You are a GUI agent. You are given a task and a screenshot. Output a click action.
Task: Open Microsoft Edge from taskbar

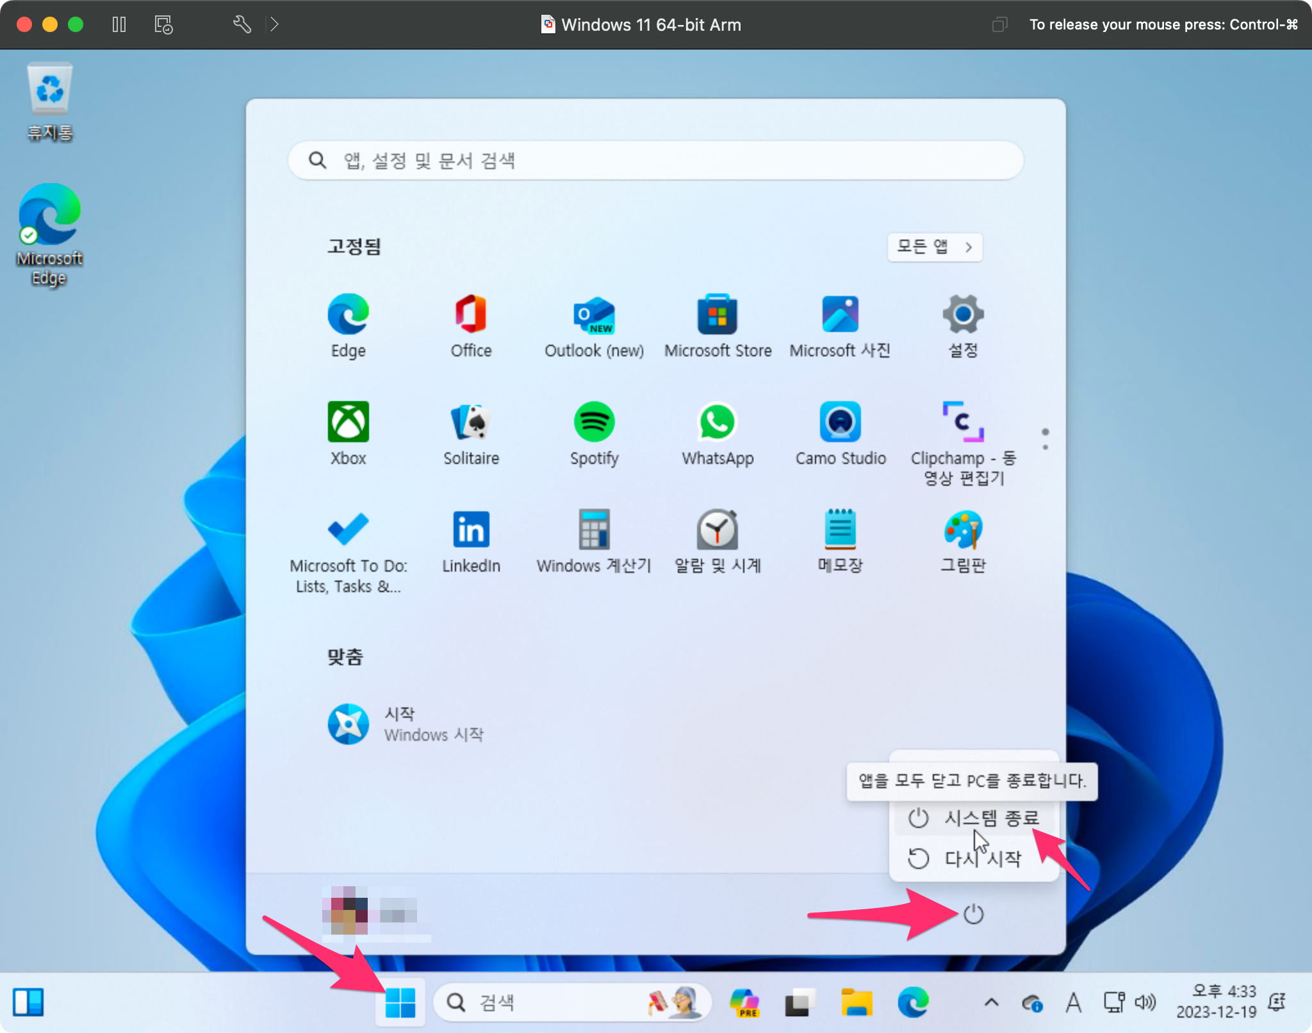[913, 1002]
